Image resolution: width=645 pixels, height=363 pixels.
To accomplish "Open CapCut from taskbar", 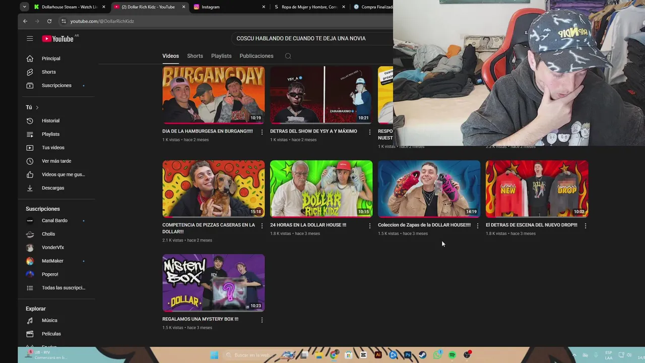I will (363, 355).
